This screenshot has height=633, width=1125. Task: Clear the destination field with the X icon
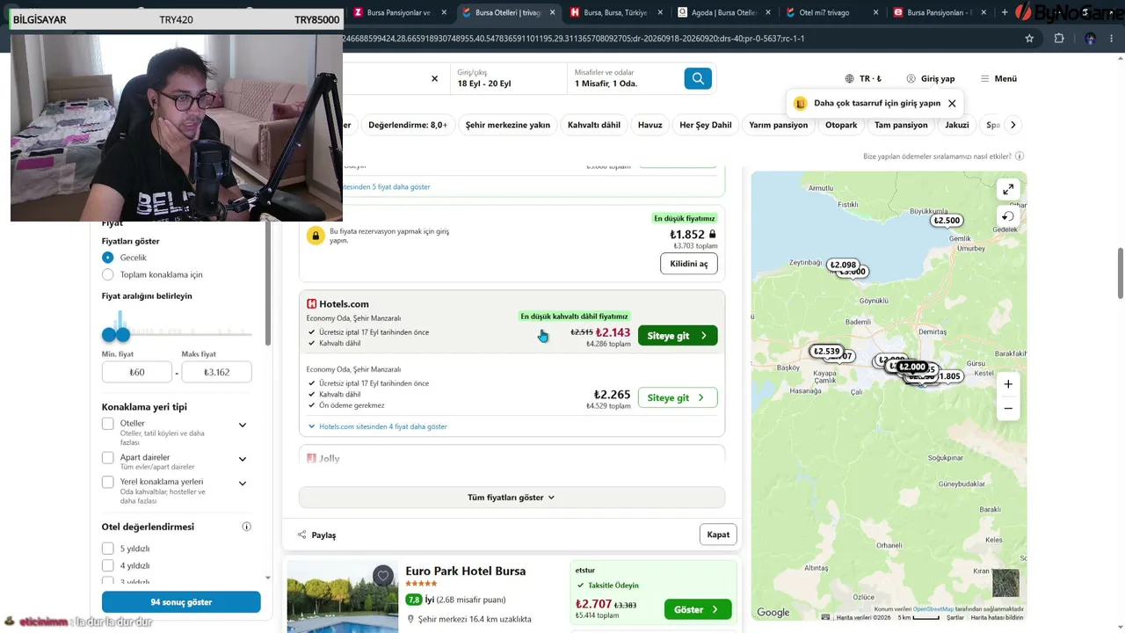tap(434, 78)
